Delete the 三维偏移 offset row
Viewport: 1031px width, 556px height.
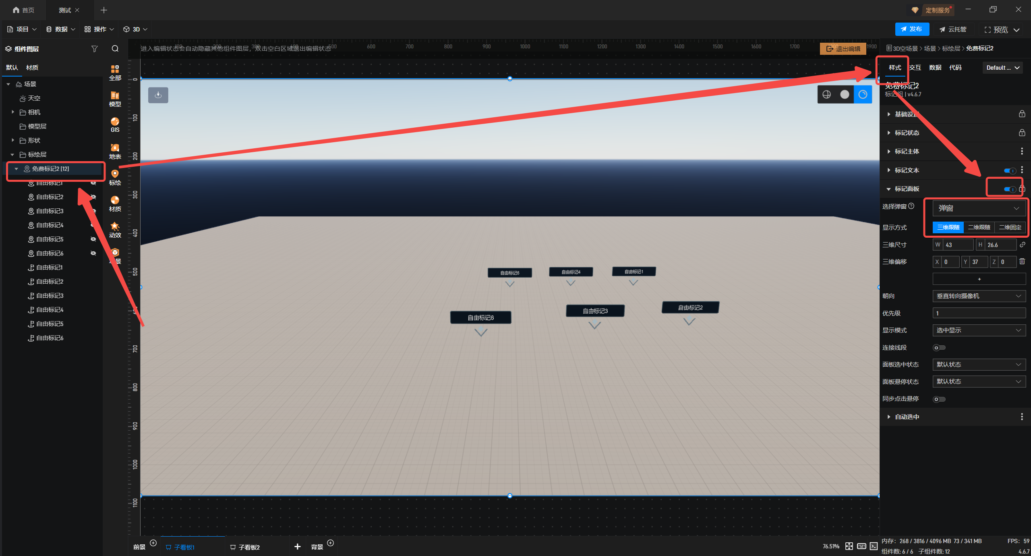[x=1022, y=261]
